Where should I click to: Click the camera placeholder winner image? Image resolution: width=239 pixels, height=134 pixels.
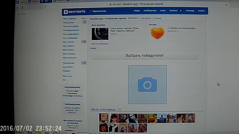pyautogui.click(x=147, y=84)
